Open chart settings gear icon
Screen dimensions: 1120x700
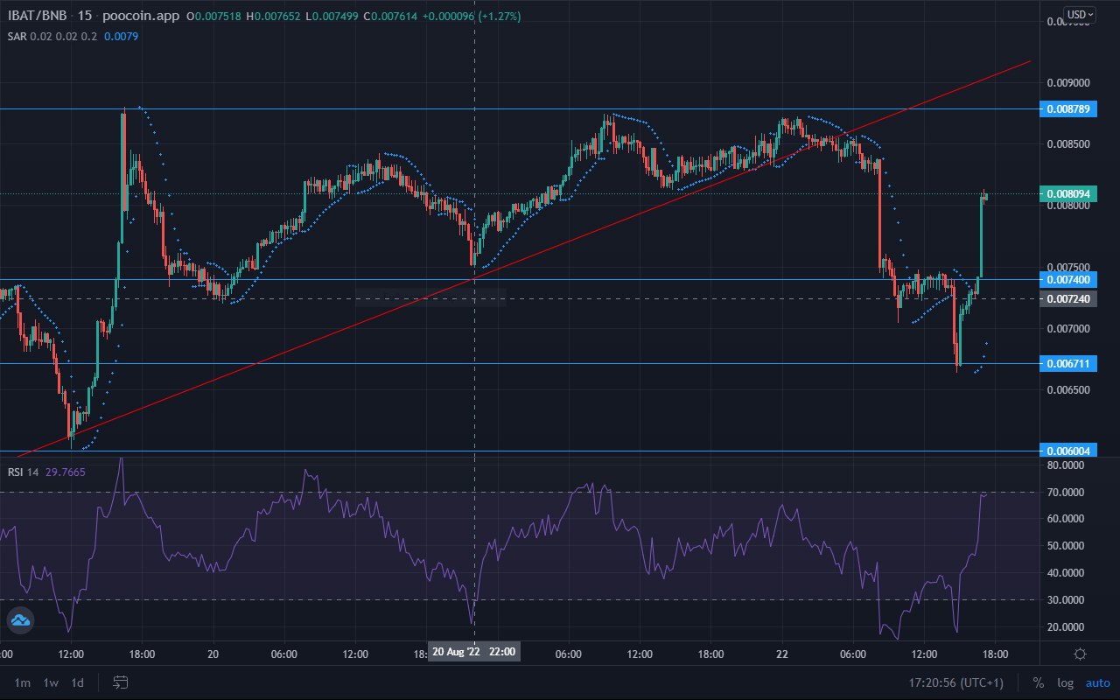pos(1081,654)
